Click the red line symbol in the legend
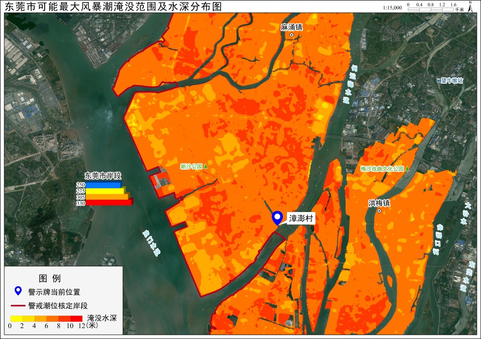 (x=18, y=306)
